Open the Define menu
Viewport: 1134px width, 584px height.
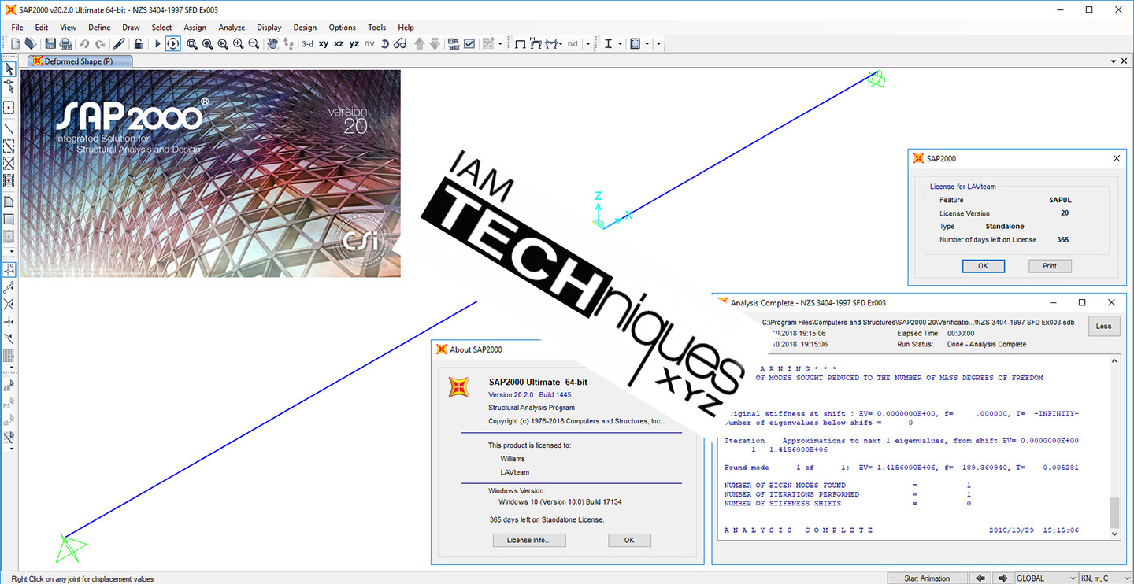point(99,28)
